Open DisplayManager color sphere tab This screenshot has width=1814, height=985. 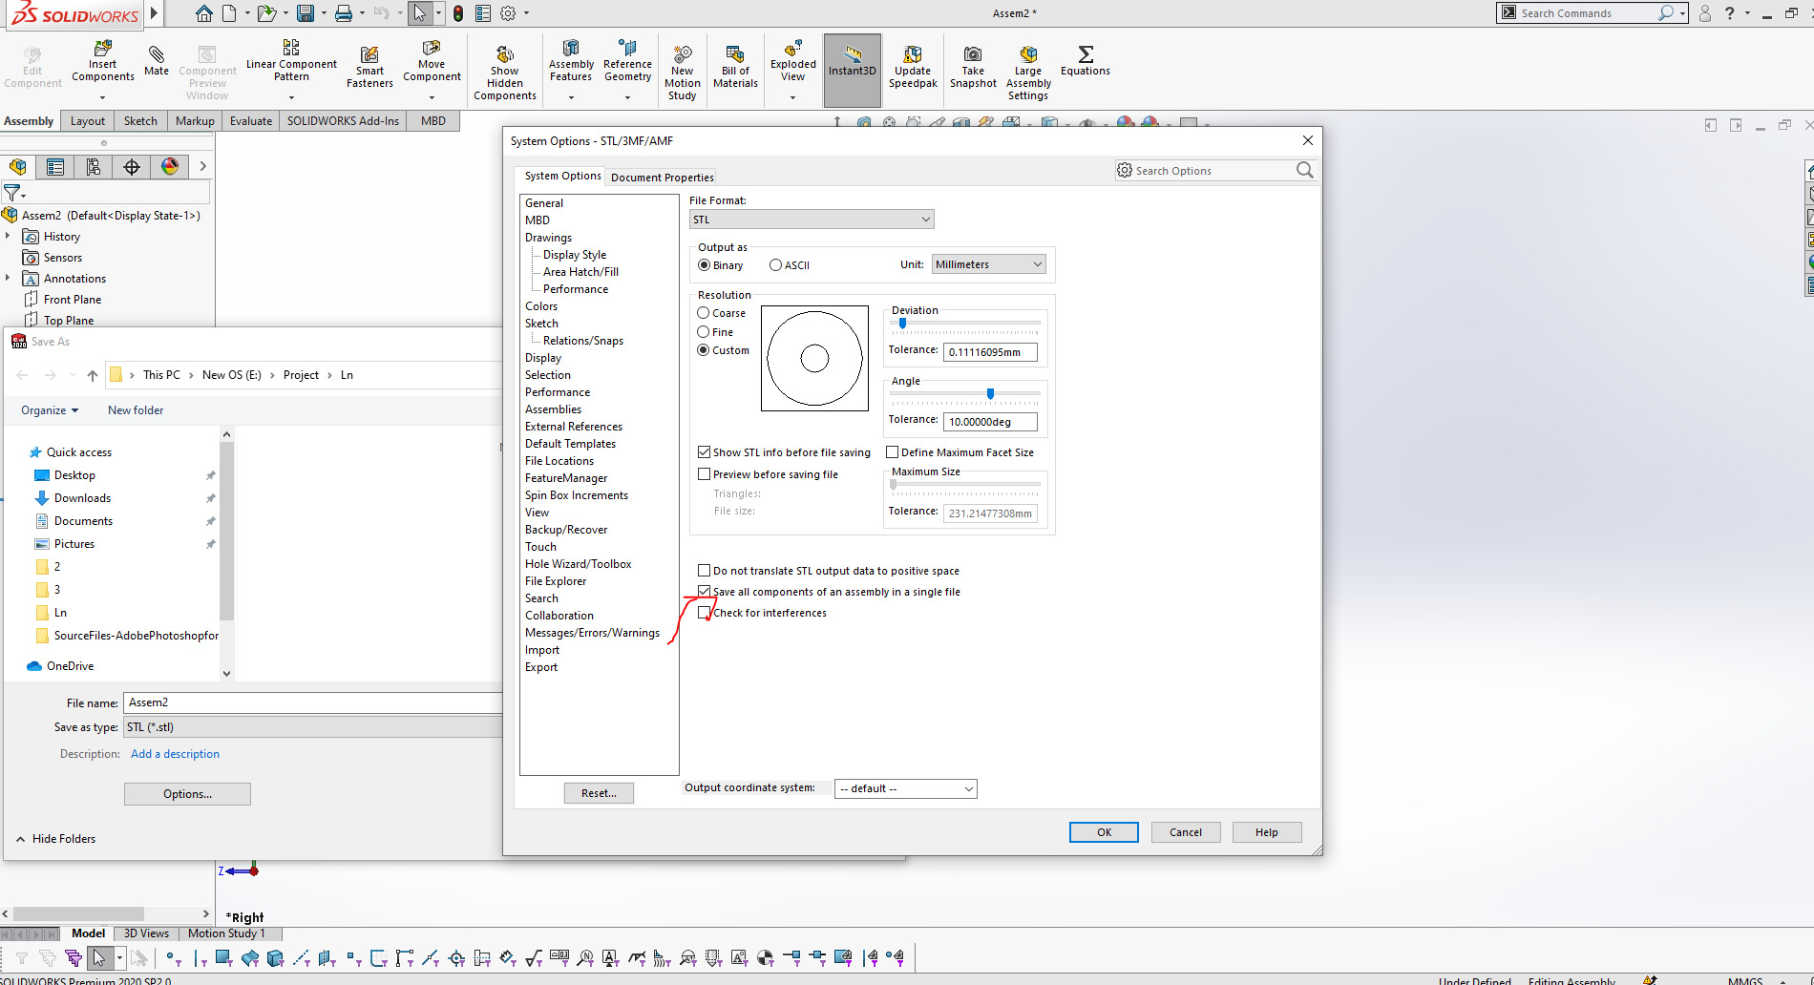pos(170,167)
